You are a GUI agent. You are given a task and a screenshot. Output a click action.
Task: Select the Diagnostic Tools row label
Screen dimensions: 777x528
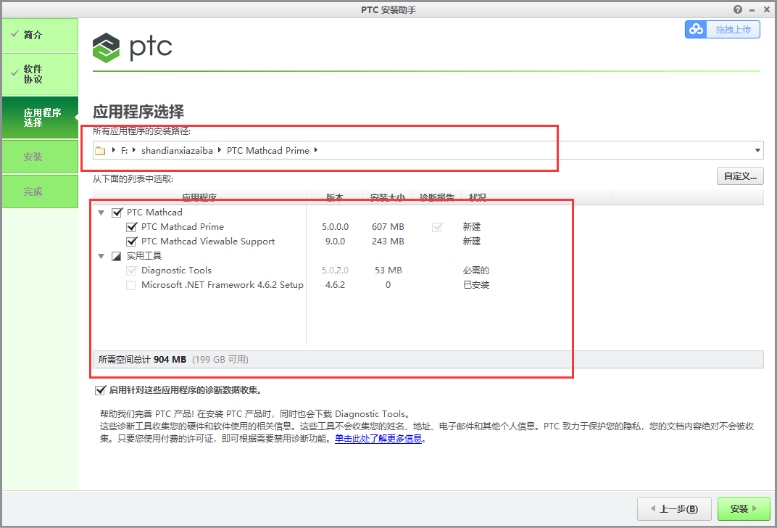point(176,271)
